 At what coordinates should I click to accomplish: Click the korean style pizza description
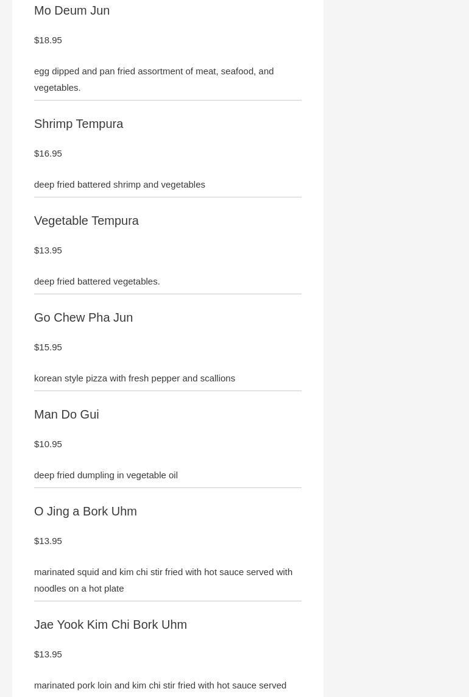pyautogui.click(x=135, y=378)
